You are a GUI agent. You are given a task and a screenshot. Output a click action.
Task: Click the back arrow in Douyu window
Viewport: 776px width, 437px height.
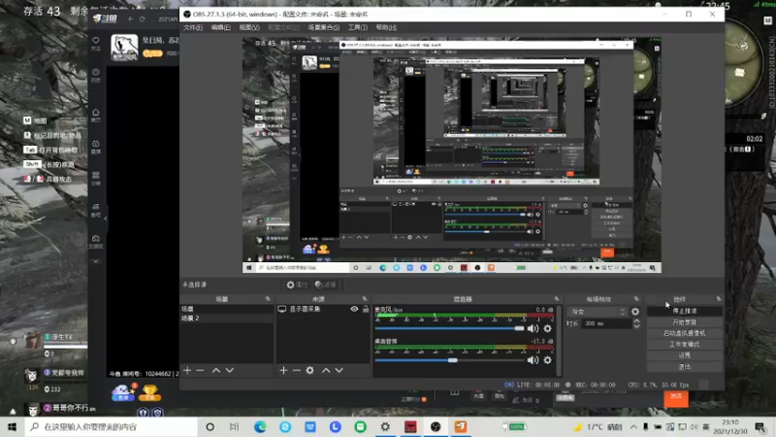[x=131, y=18]
